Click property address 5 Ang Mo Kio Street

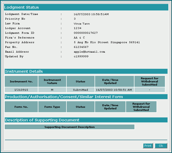click(107, 42)
